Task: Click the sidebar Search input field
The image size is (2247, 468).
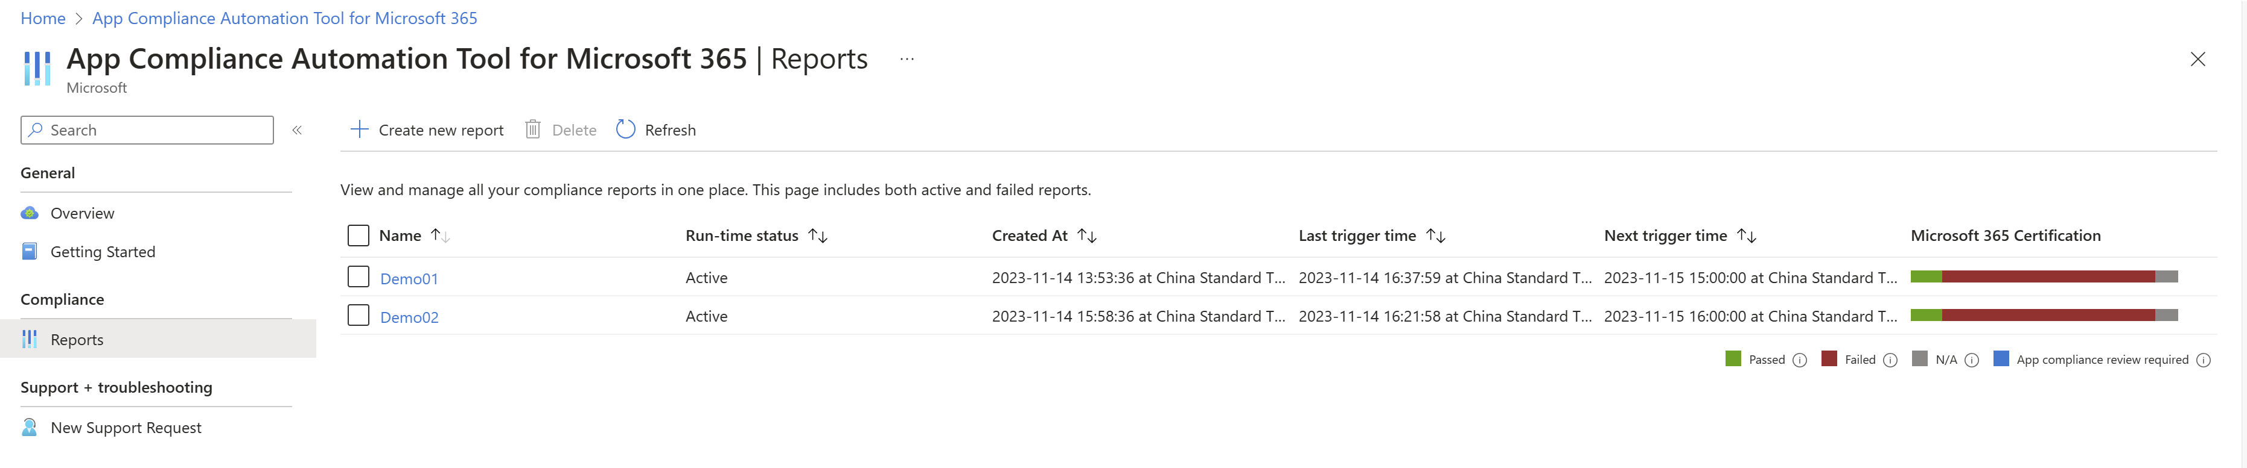Action: tap(147, 131)
